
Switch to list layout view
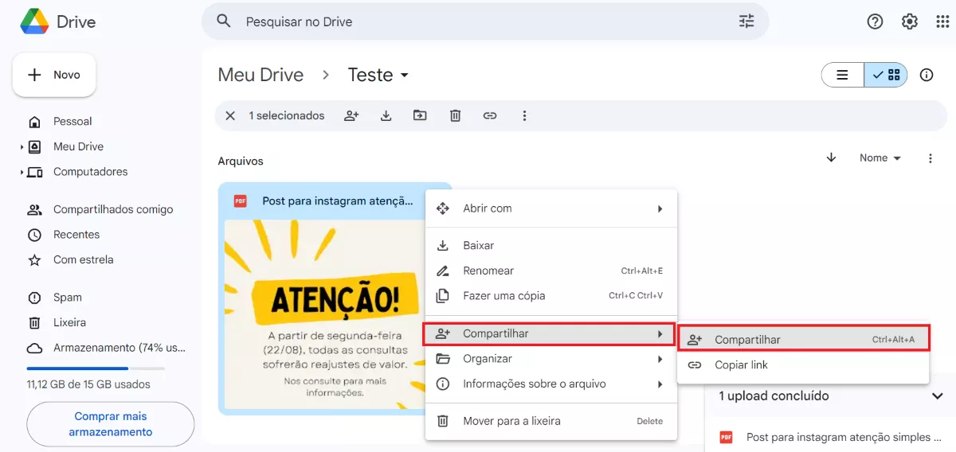[x=842, y=75]
